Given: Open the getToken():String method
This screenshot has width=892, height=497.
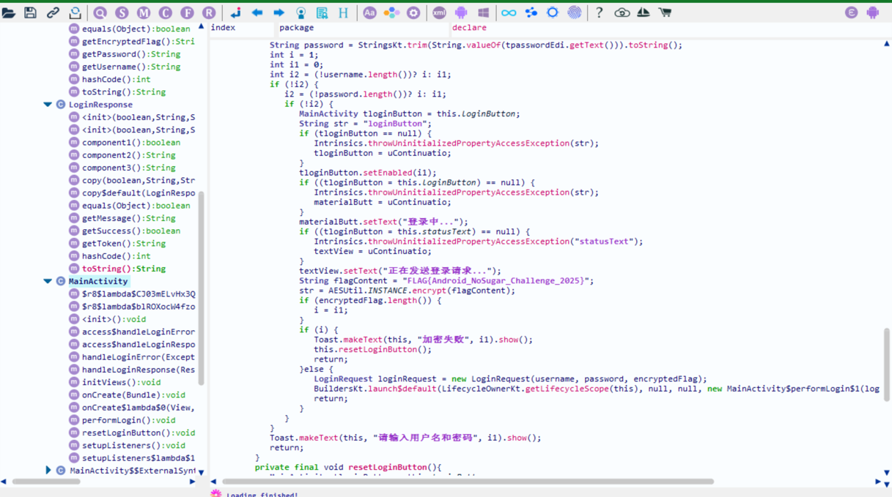Looking at the screenshot, I should pyautogui.click(x=123, y=244).
